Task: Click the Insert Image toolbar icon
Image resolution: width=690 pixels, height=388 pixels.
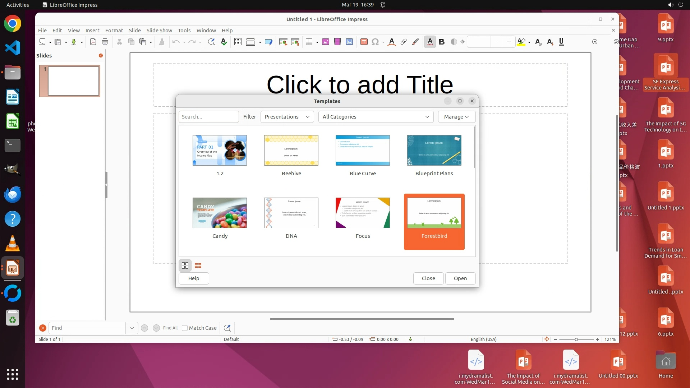Action: 326,42
